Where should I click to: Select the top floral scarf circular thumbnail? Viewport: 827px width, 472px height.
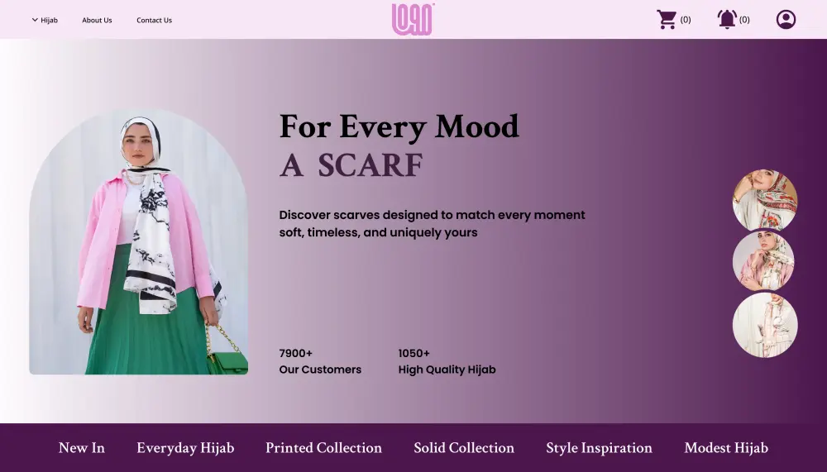[x=765, y=200]
